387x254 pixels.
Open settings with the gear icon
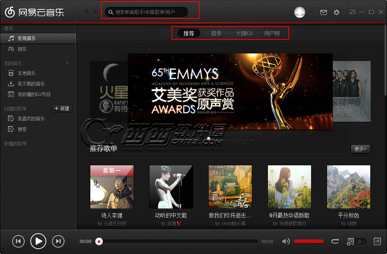(337, 13)
